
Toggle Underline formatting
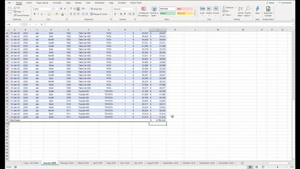pos(42,14)
